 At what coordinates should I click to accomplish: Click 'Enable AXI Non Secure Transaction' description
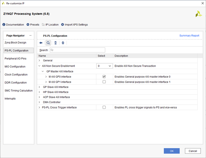pos(135,66)
